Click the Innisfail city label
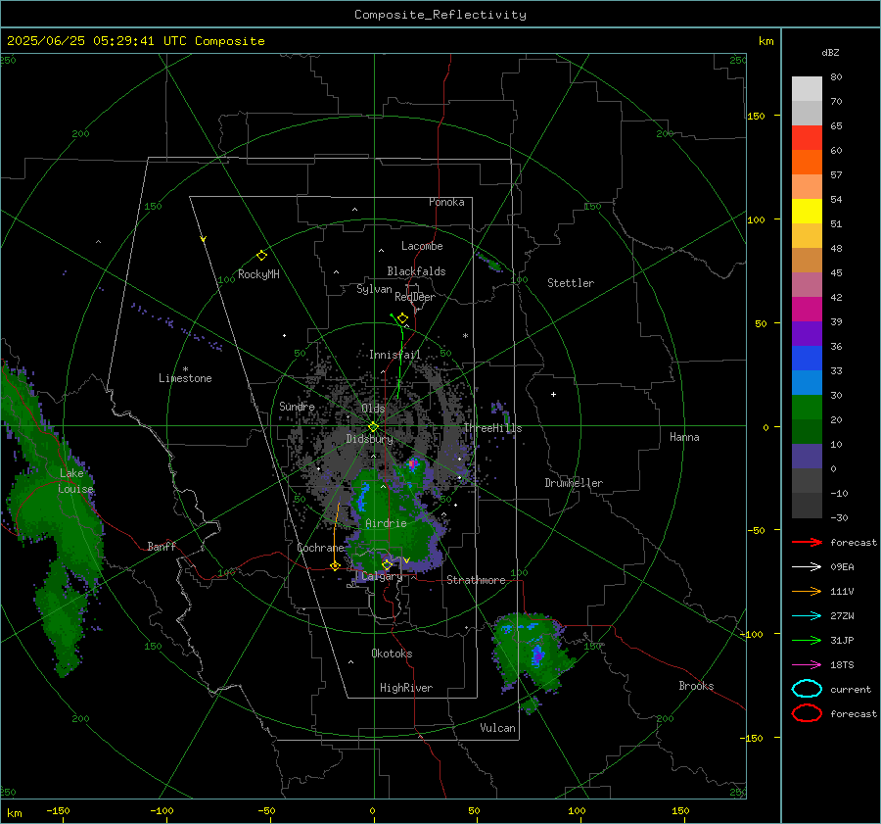The image size is (881, 824). [394, 355]
